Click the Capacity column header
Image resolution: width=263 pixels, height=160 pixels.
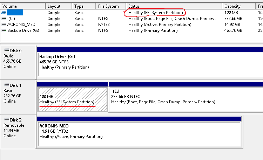238,6
